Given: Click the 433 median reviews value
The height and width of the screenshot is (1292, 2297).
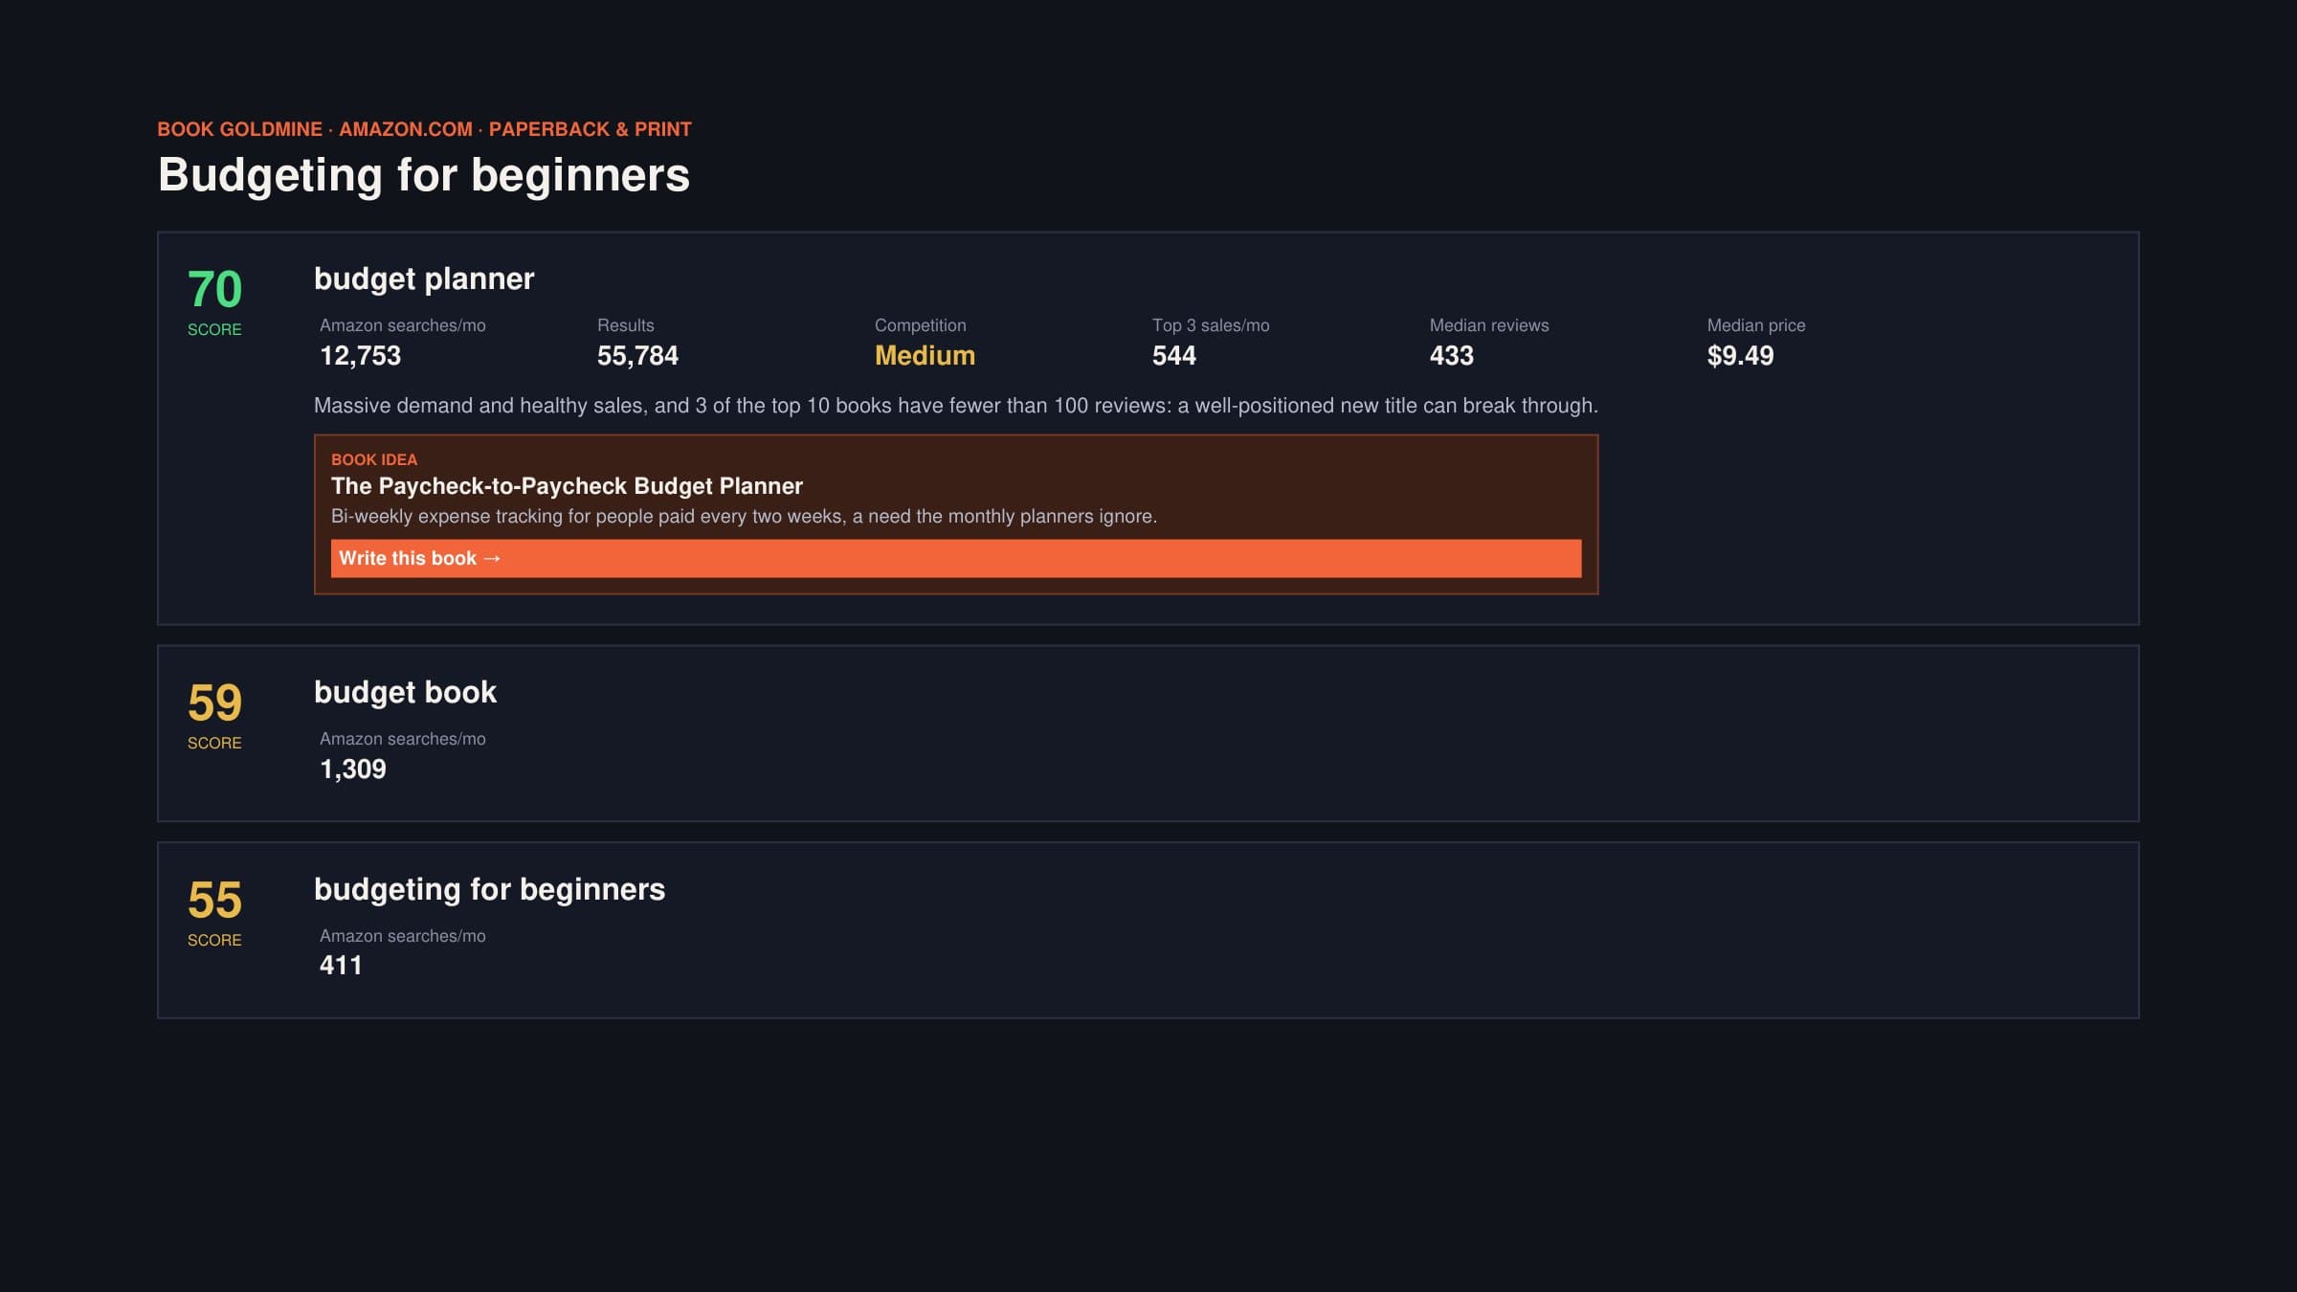Looking at the screenshot, I should [x=1451, y=356].
